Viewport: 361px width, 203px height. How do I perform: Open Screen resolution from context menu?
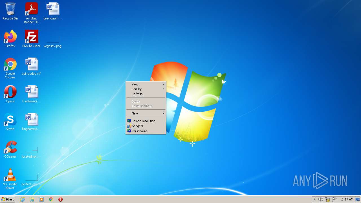[146, 121]
